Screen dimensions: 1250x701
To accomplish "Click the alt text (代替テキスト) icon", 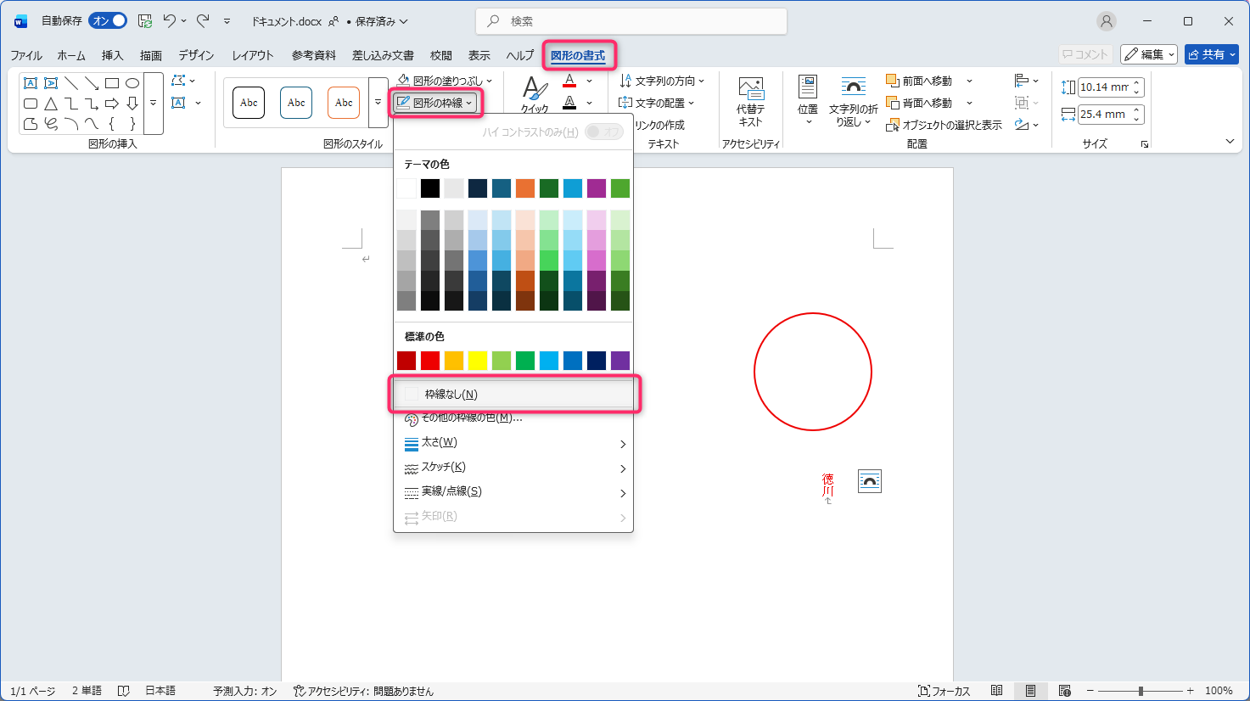I will pos(750,88).
